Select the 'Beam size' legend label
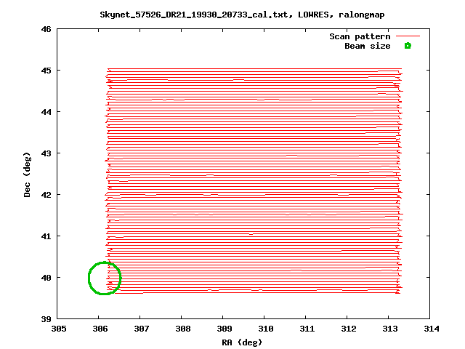 pos(368,46)
